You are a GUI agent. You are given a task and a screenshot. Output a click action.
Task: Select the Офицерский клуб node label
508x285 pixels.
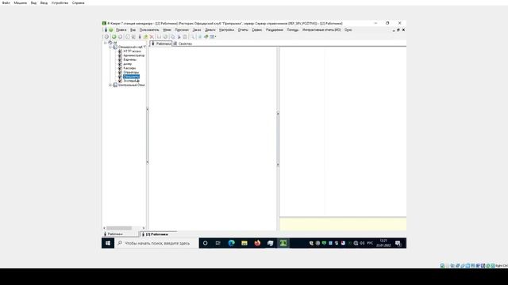(132, 47)
